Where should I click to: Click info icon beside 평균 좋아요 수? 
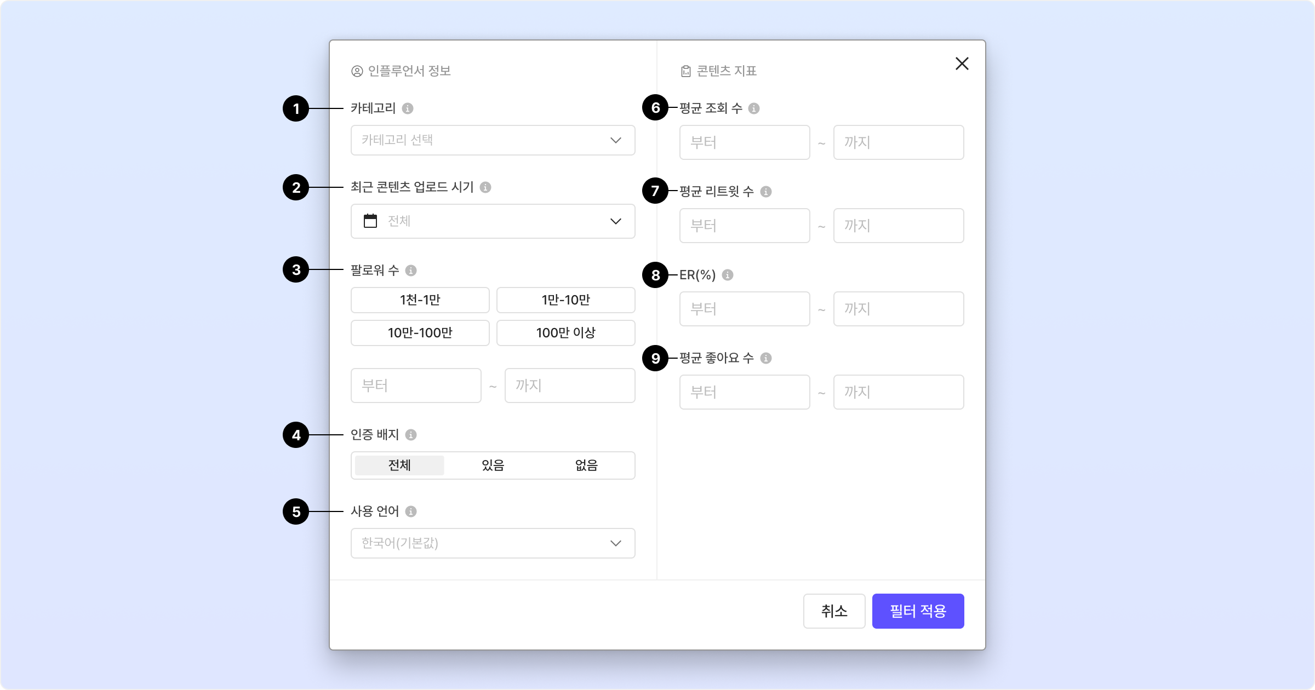766,358
